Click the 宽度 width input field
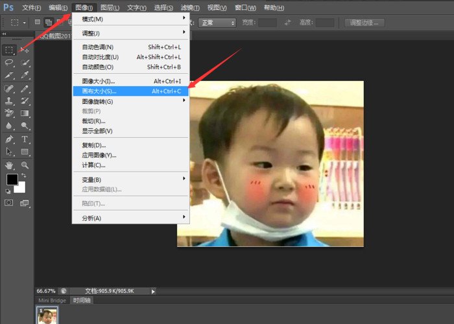 point(267,23)
